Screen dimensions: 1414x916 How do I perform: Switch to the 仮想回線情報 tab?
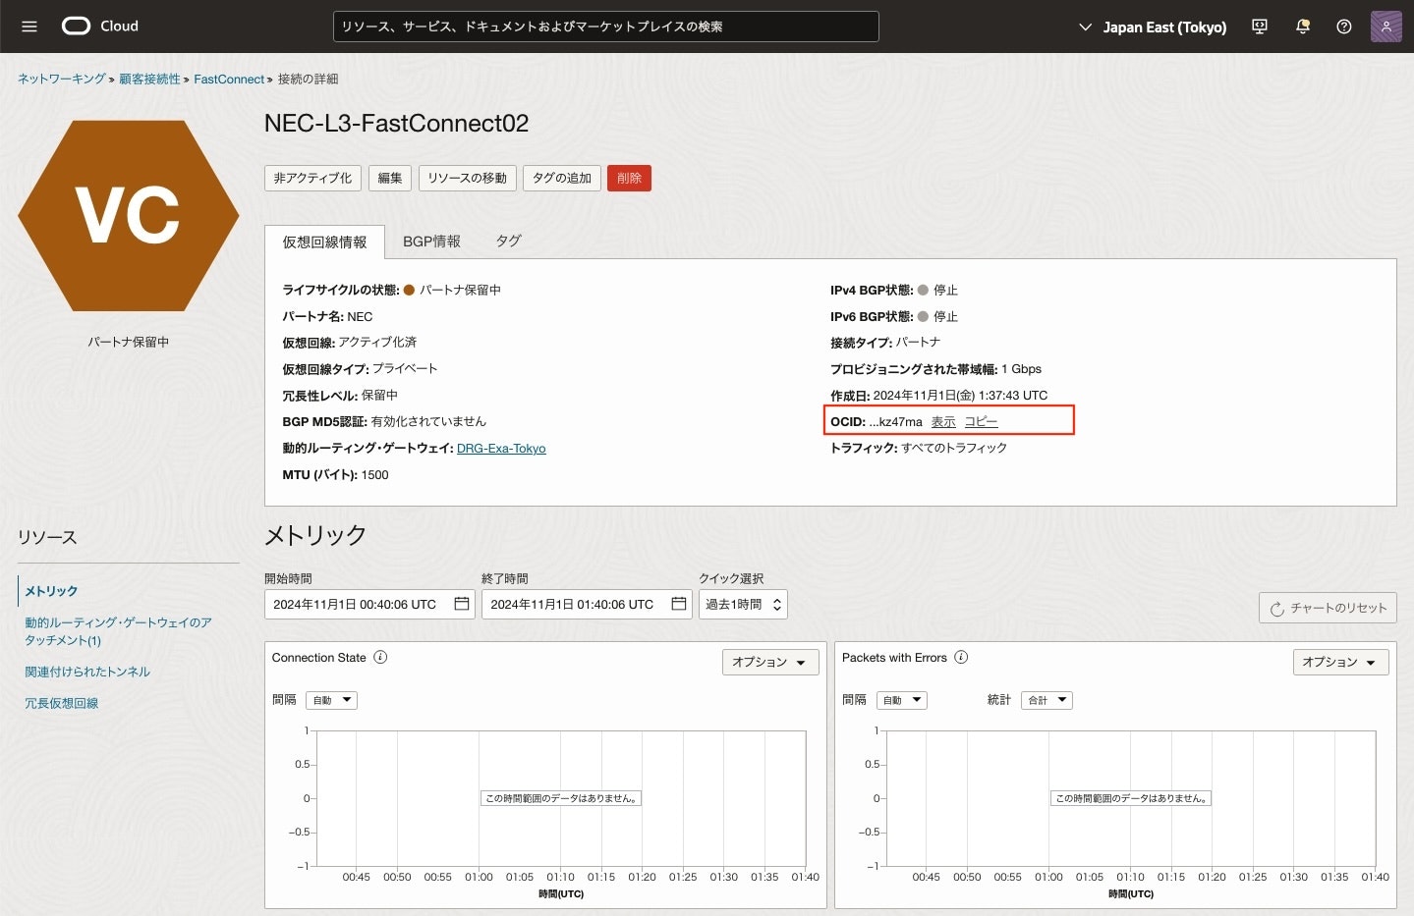point(324,242)
